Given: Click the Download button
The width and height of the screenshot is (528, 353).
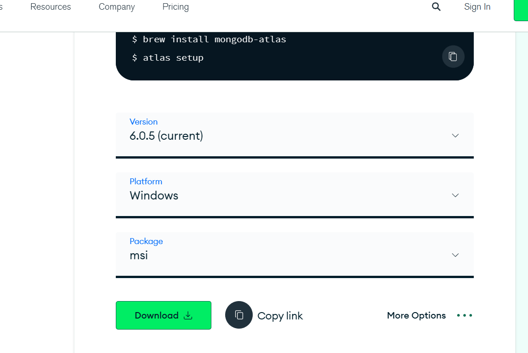Looking at the screenshot, I should coord(163,315).
